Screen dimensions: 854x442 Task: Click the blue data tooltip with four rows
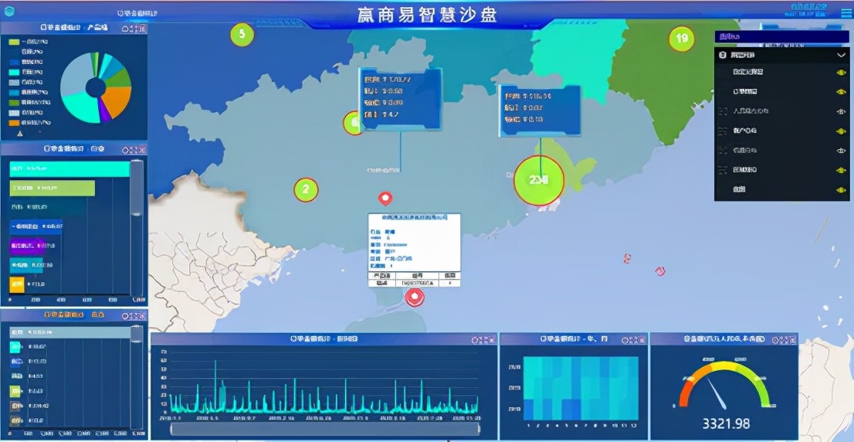pyautogui.click(x=400, y=99)
